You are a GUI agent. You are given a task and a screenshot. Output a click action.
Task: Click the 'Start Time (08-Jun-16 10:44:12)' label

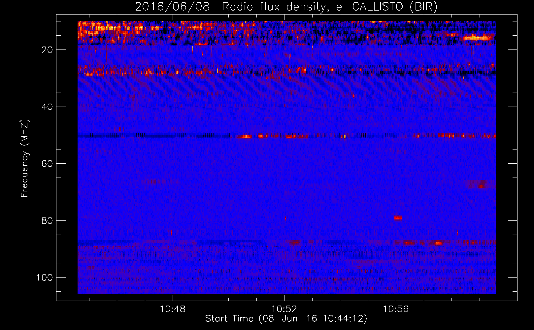[286, 319]
